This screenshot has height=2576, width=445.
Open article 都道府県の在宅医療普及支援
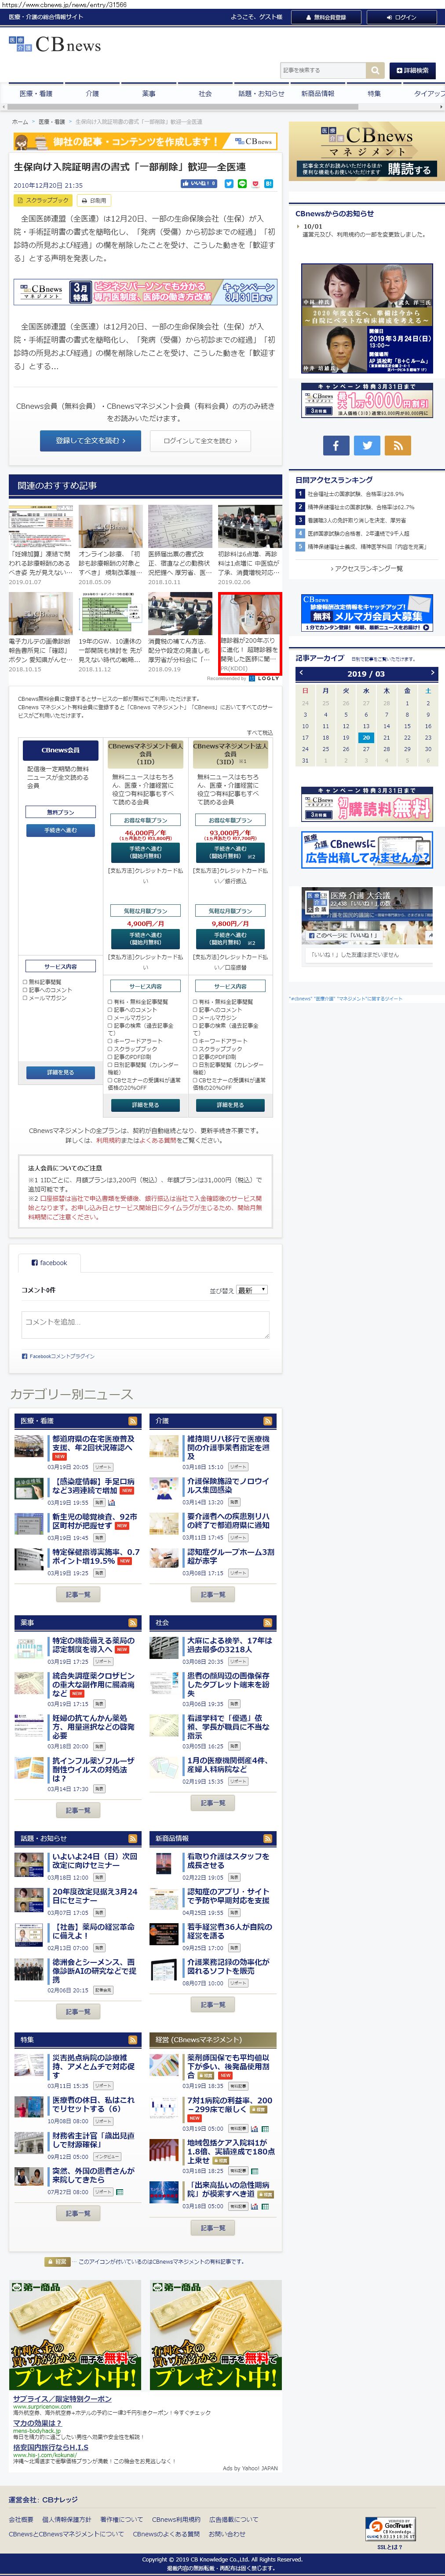pyautogui.click(x=92, y=1444)
